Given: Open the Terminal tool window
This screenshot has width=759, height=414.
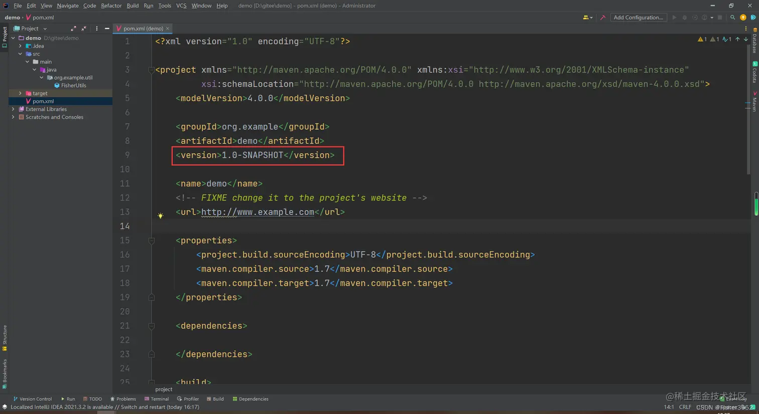Looking at the screenshot, I should 157,399.
